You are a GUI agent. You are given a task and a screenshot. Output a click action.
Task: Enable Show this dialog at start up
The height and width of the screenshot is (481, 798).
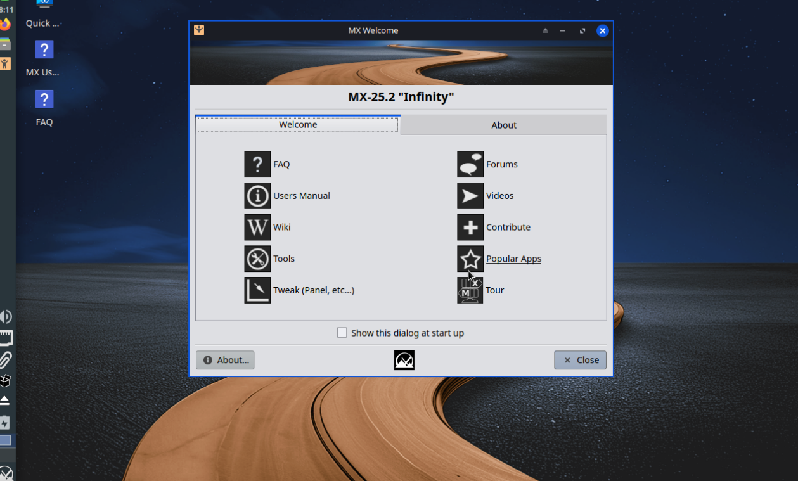coord(342,333)
